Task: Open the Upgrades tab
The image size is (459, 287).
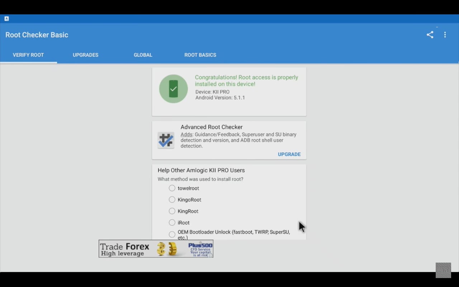Action: point(85,55)
